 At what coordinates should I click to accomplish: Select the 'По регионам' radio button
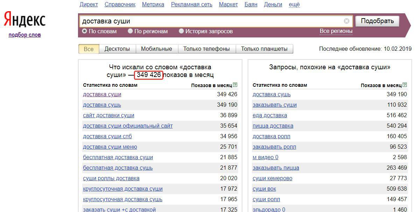pos(130,31)
